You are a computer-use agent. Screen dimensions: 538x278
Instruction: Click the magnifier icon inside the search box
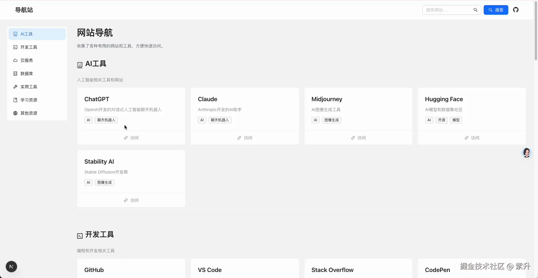[475, 10]
